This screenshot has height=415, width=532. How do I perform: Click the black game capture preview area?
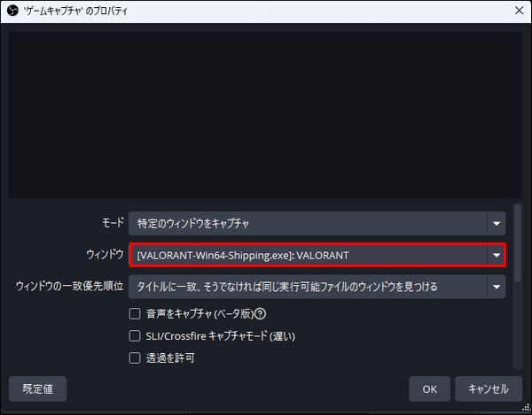[x=265, y=115]
